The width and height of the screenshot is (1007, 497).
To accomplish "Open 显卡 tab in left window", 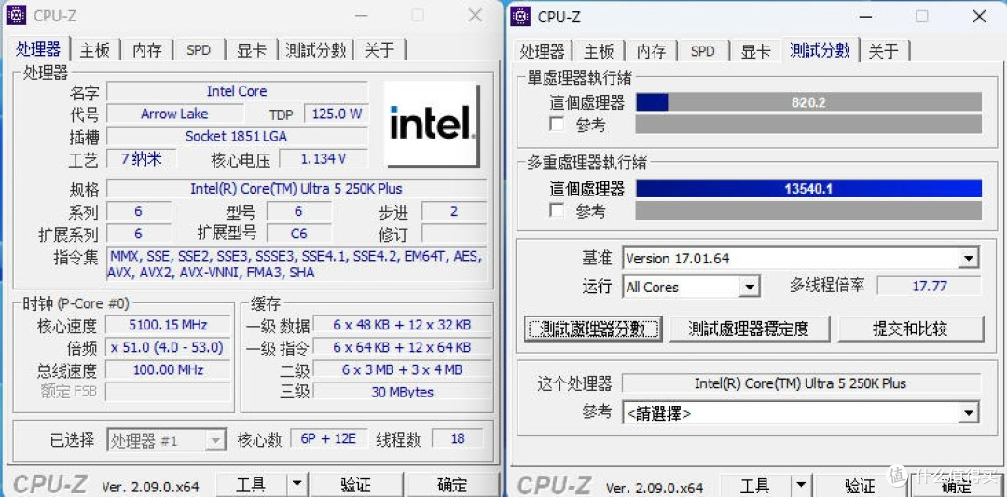I will pyautogui.click(x=251, y=50).
